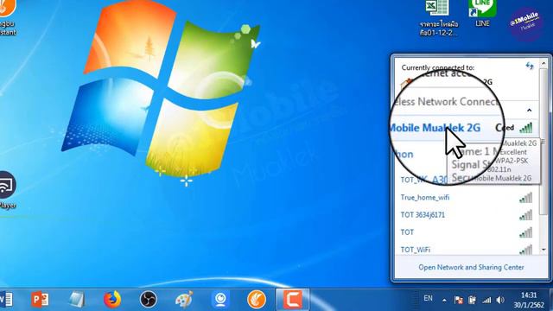Open the clock showing 14:31

pyautogui.click(x=528, y=300)
